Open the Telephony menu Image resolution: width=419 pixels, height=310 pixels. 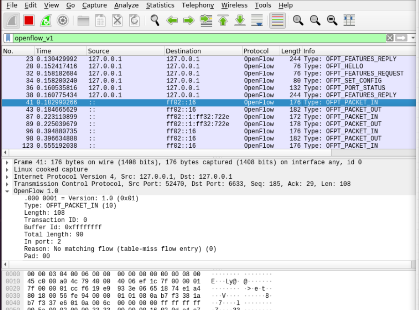click(198, 5)
